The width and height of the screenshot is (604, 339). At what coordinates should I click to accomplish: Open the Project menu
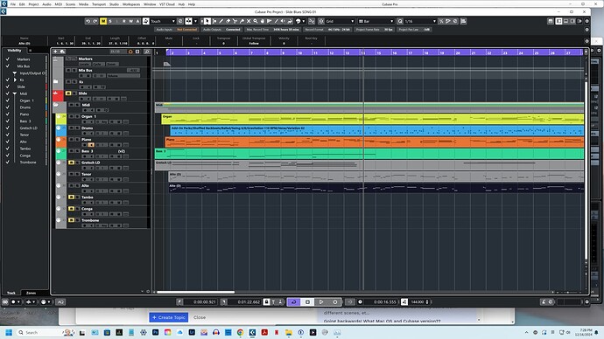(33, 4)
